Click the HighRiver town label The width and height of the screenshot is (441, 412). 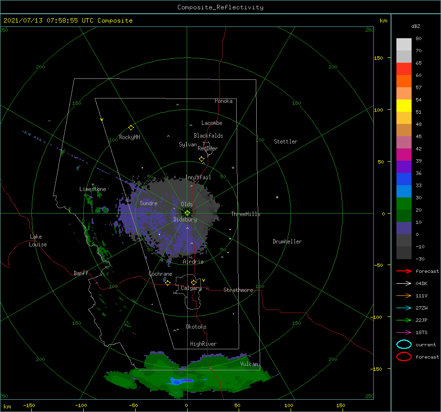click(x=203, y=344)
